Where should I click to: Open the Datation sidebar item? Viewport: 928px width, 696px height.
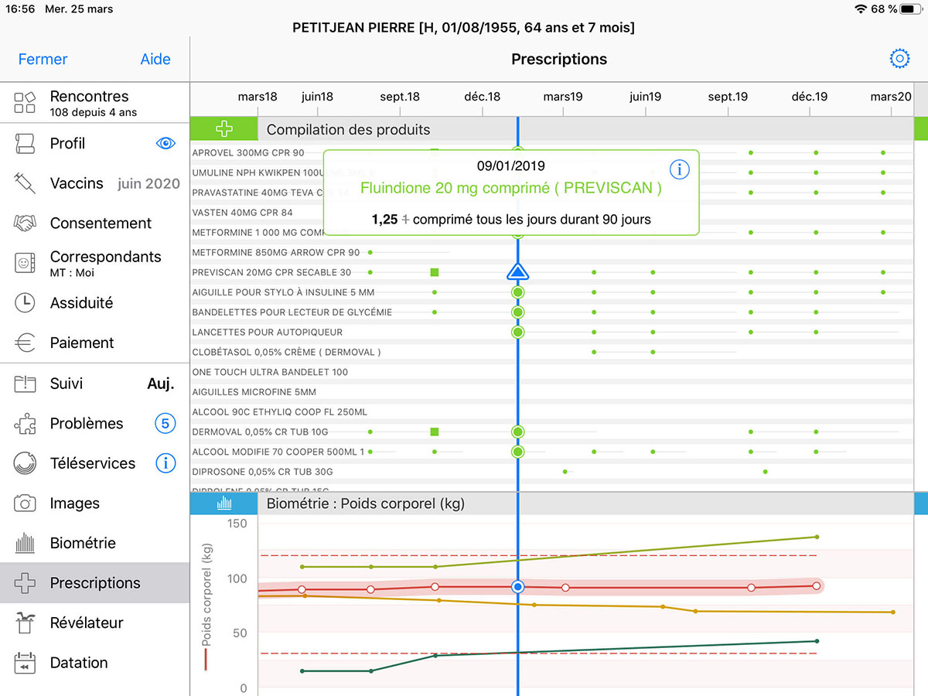78,663
